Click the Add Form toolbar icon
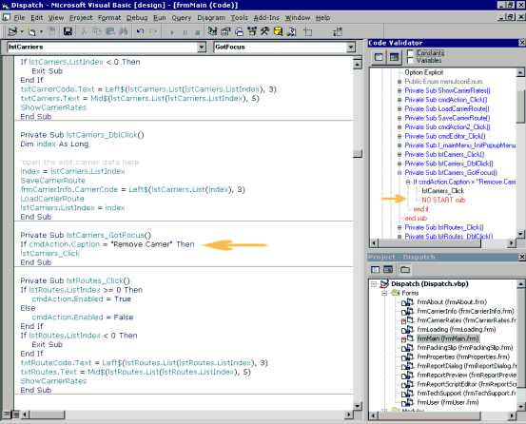The height and width of the screenshot is (424, 526). (x=32, y=31)
